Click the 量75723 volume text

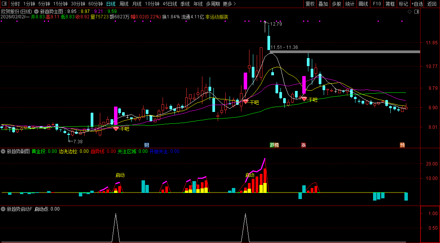tap(99, 17)
